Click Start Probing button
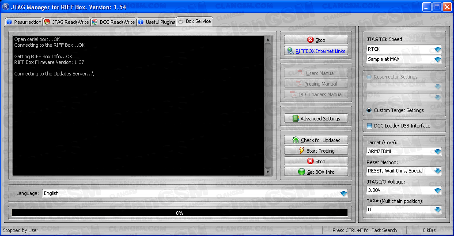This screenshot has height=236, width=454. click(316, 151)
